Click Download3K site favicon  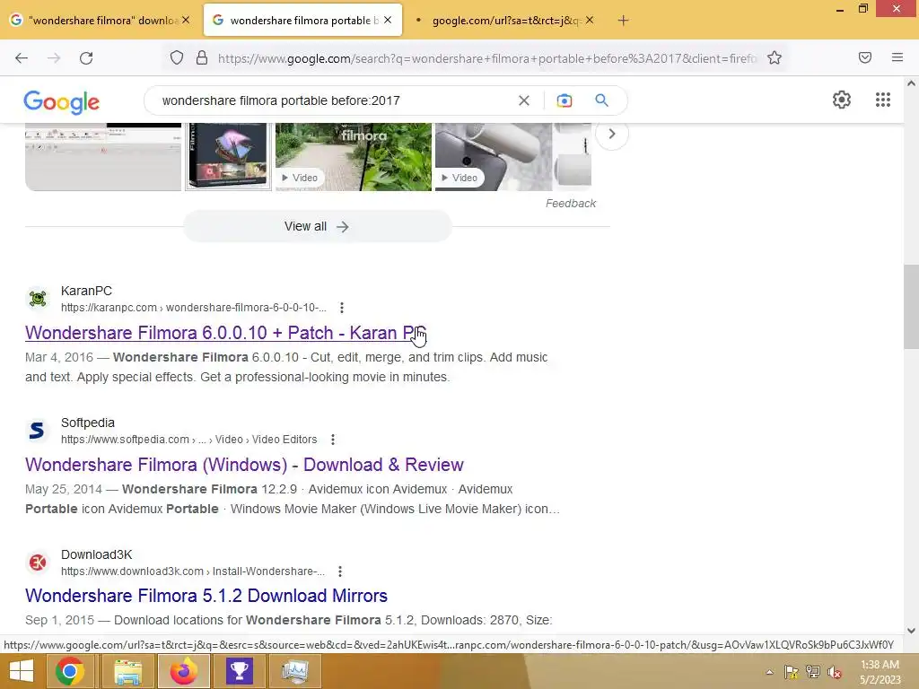tap(38, 563)
